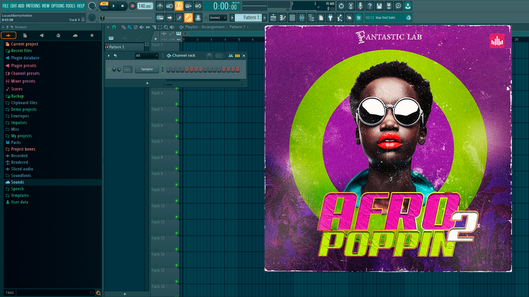The image size is (529, 297).
Task: Click the Afro Poppin 2 cover artwork
Action: (388, 148)
